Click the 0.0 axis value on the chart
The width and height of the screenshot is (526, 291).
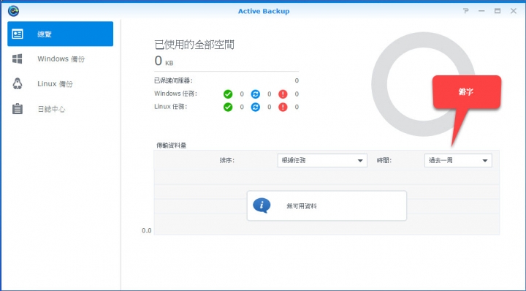click(x=147, y=230)
